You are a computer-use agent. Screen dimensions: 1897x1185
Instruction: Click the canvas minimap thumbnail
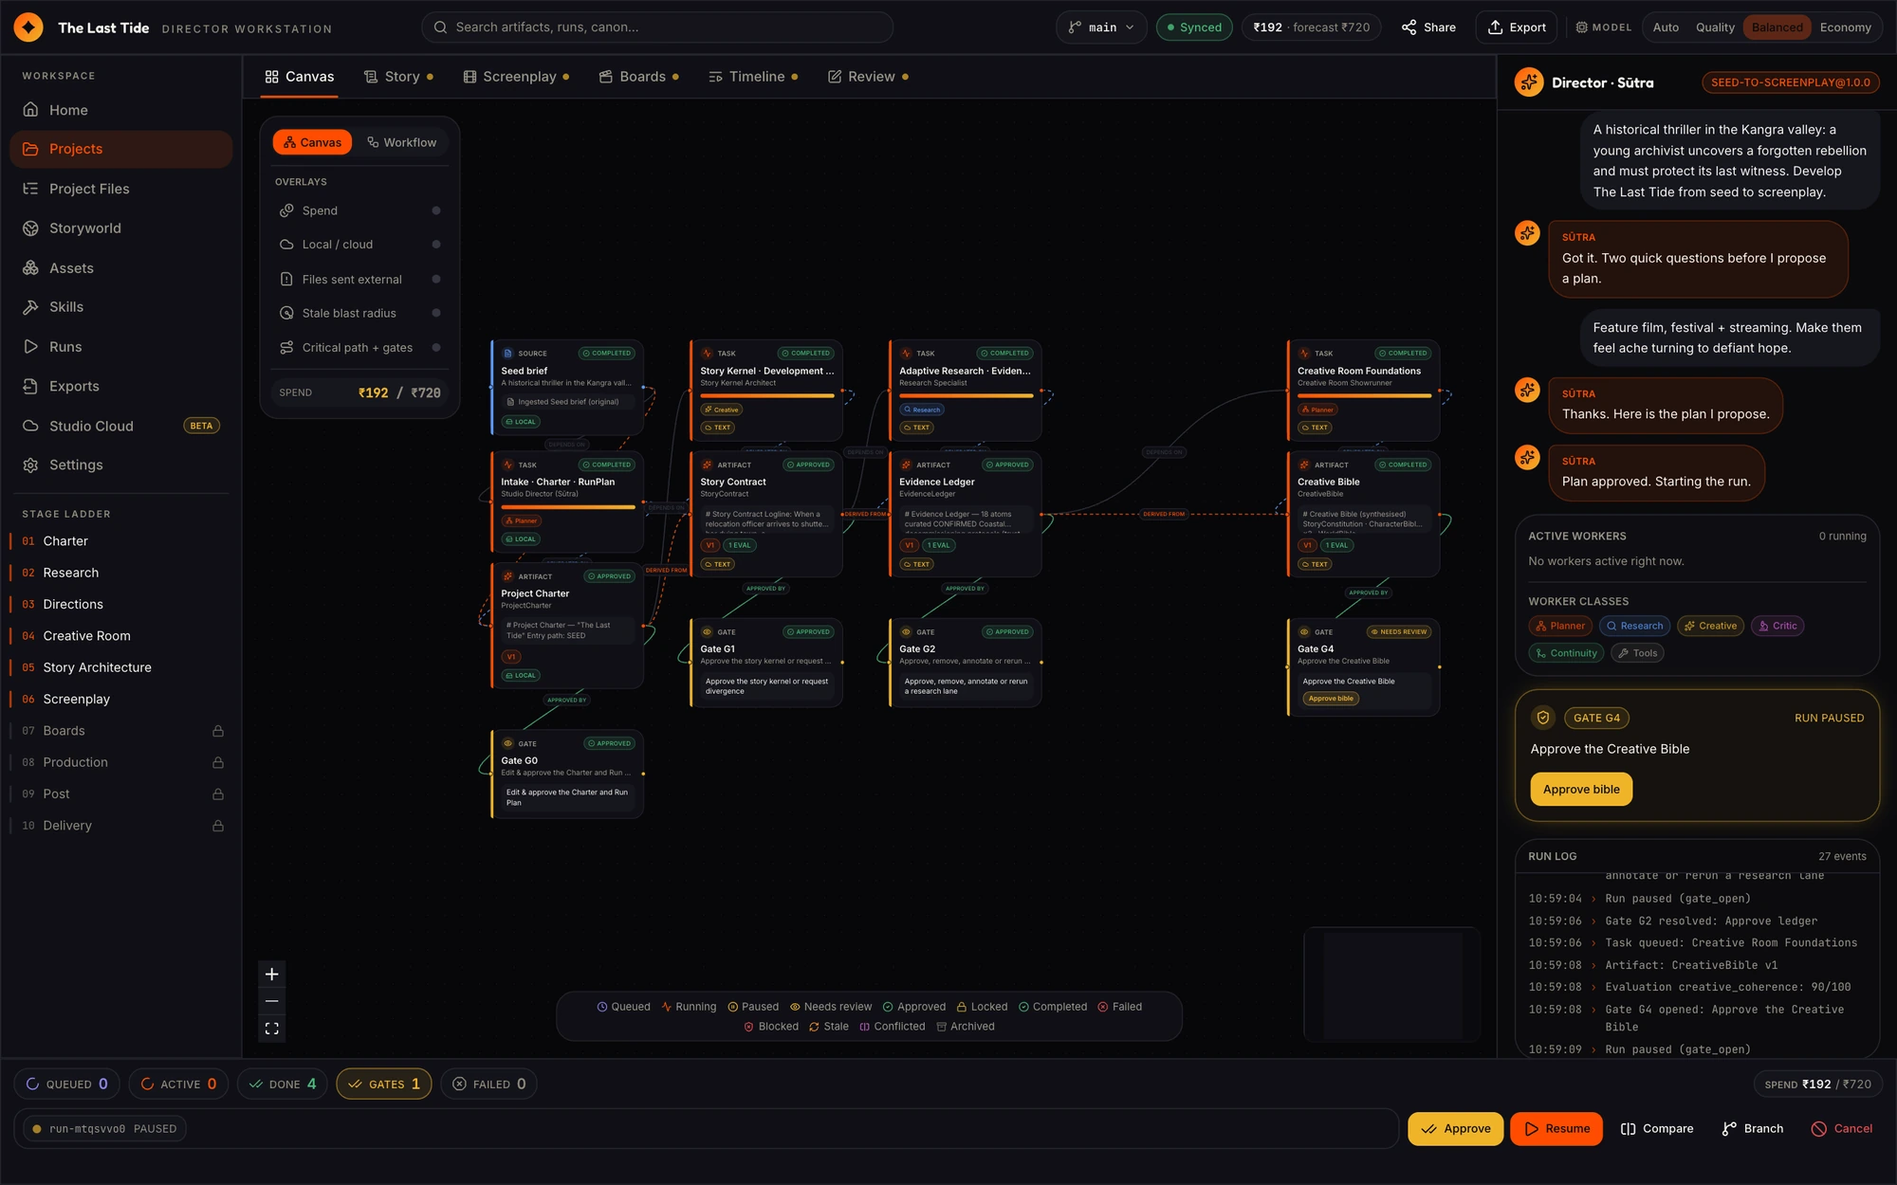tap(1392, 985)
